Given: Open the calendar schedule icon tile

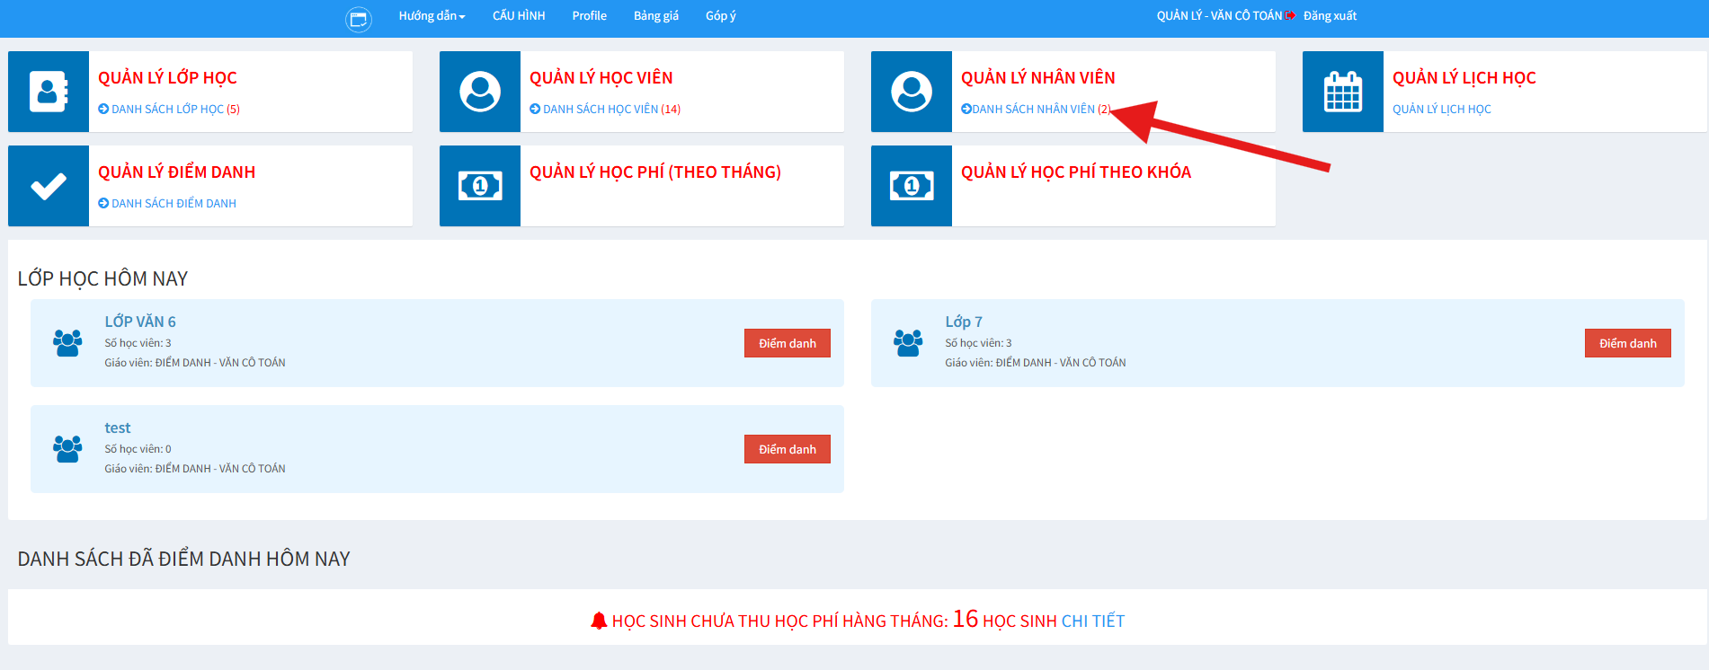Looking at the screenshot, I should click(1343, 92).
